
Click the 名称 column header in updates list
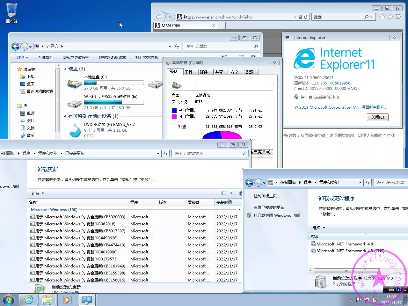click(78, 202)
